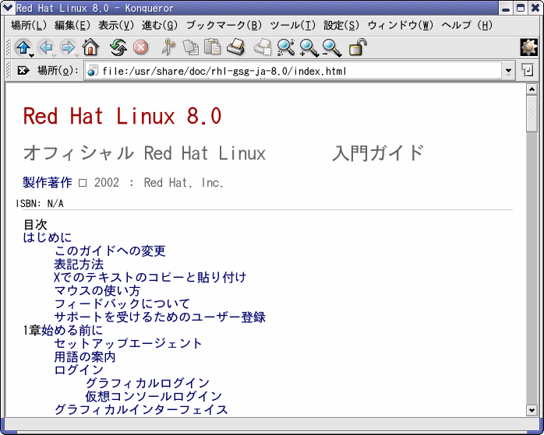Screen dimensions: 544x435
Task: Open the グラフィカルインターフェイス link
Action: coord(141,410)
